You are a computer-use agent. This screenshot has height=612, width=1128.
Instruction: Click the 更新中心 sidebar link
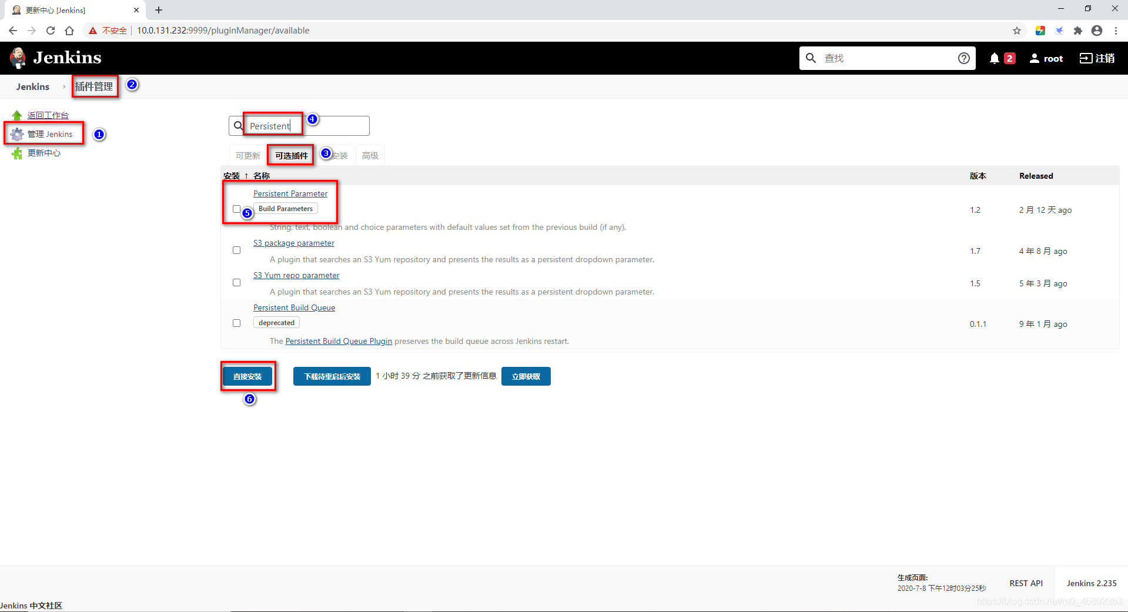44,153
